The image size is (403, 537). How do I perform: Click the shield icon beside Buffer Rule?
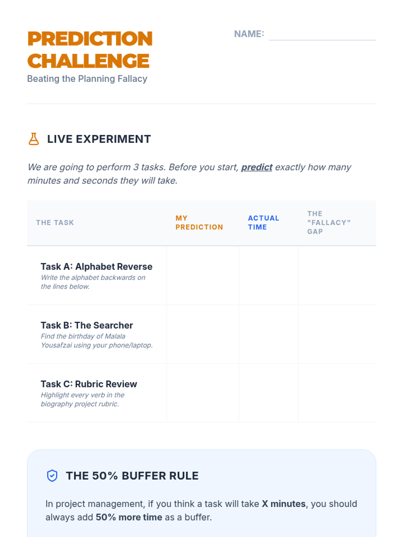pyautogui.click(x=52, y=476)
